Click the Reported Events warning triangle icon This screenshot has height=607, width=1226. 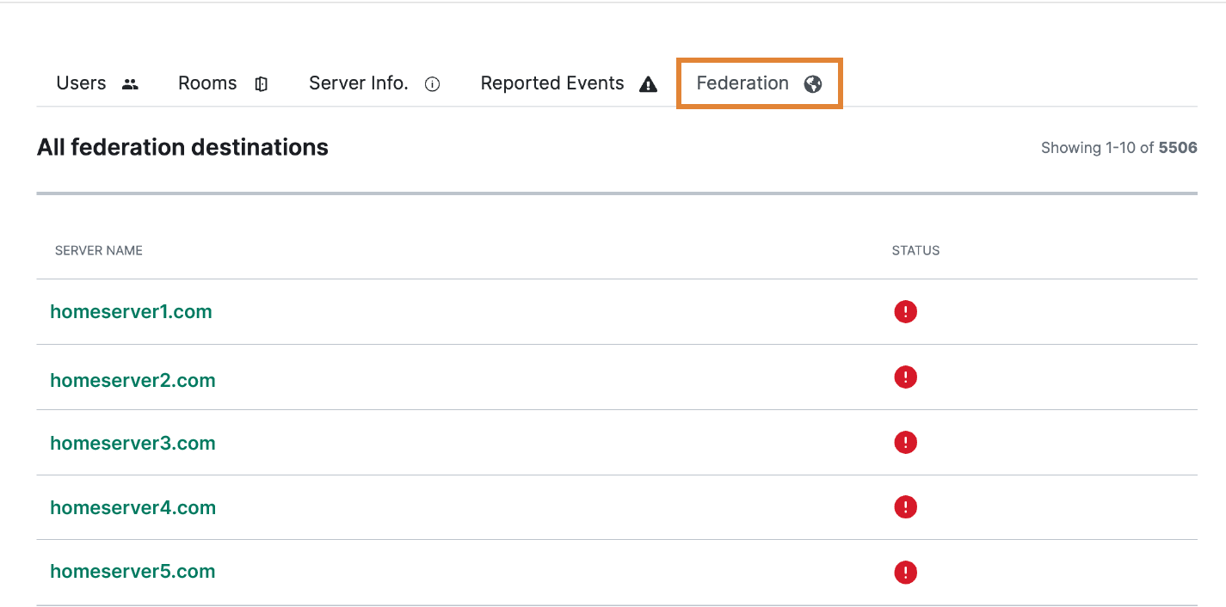coord(648,84)
